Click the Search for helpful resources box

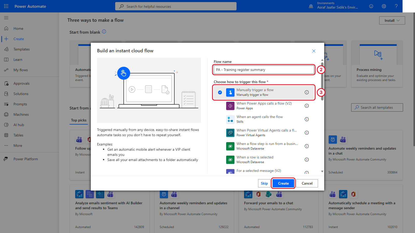coord(176,6)
